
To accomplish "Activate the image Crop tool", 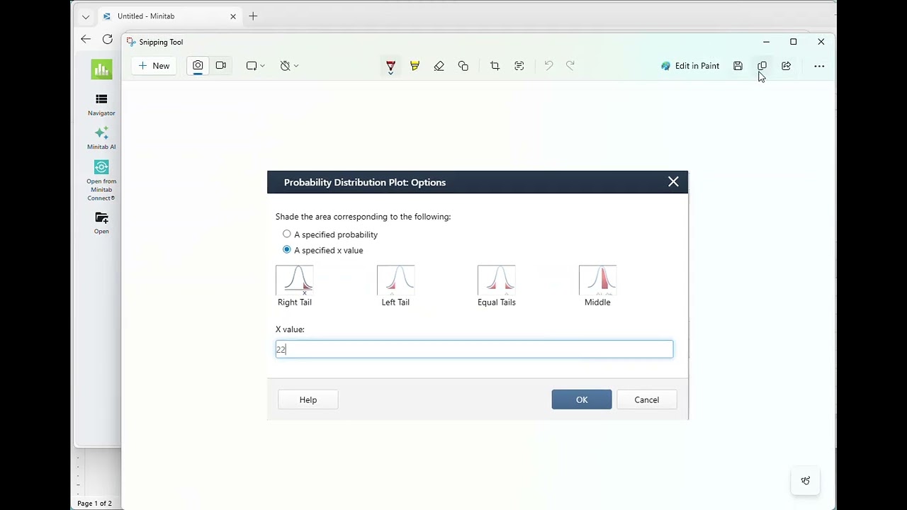I will 495,66.
